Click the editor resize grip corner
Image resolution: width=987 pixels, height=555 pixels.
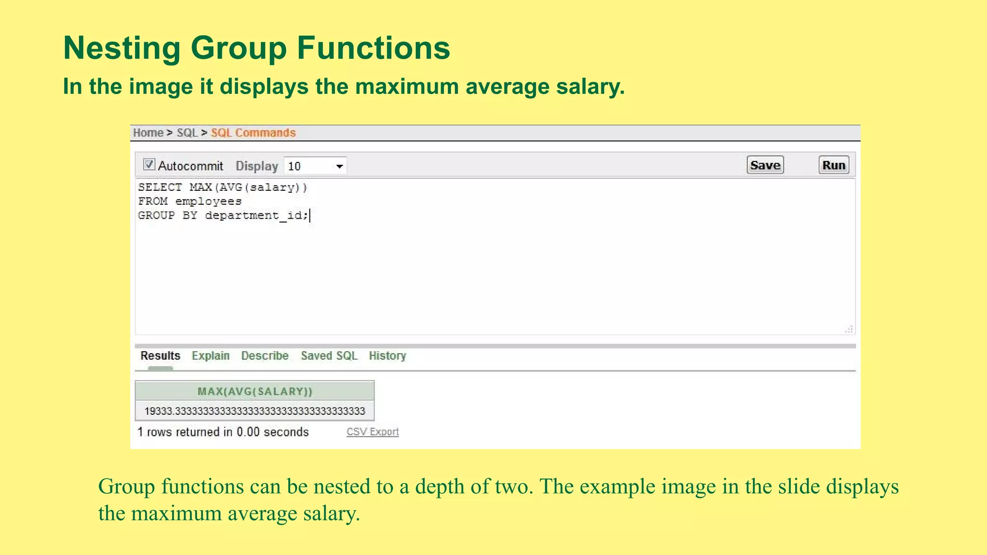coord(849,329)
